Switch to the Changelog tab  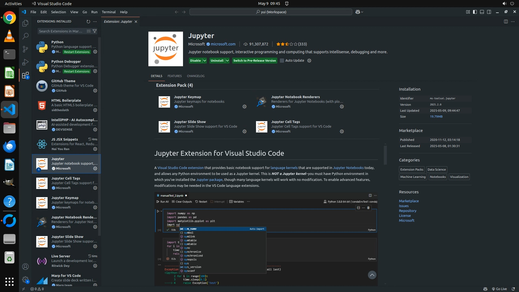coord(196,76)
